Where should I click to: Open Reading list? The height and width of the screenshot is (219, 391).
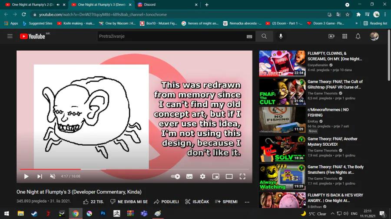tap(375, 23)
